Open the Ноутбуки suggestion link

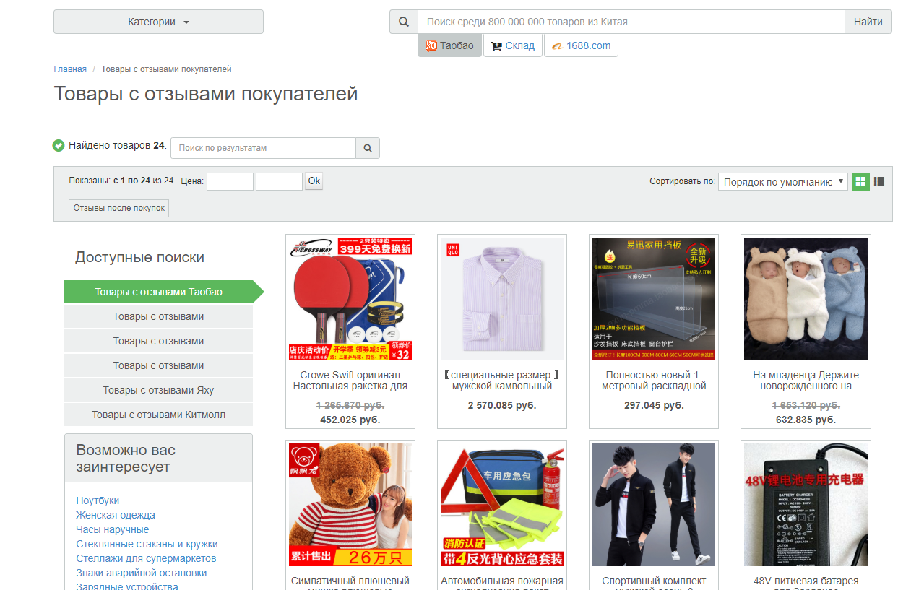click(98, 500)
